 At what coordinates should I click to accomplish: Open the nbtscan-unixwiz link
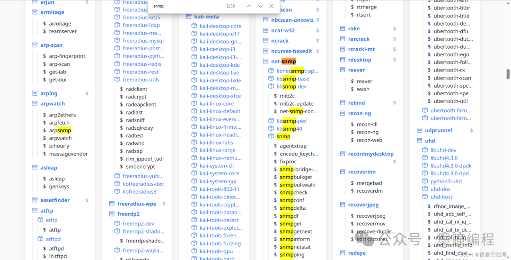coord(292,20)
